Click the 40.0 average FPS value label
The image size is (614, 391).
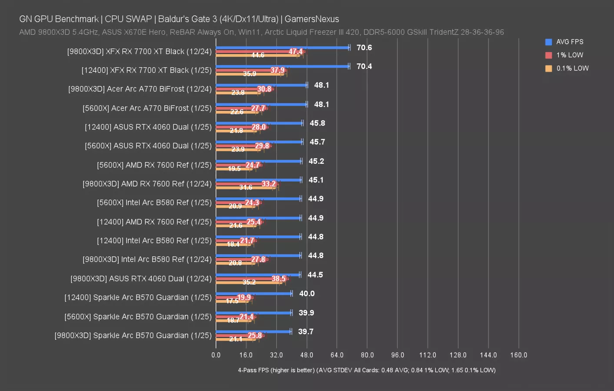tap(307, 294)
